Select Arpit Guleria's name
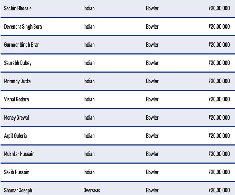 point(16,136)
